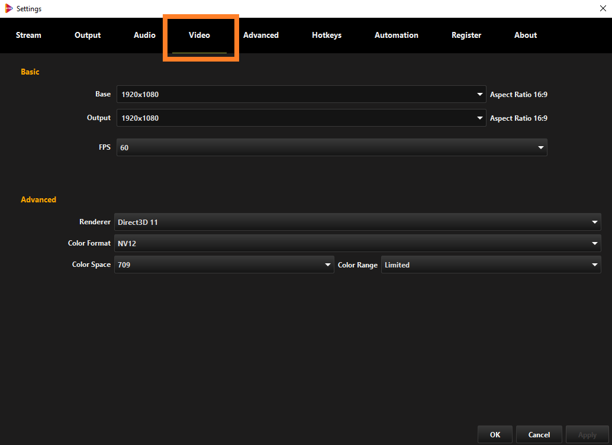612x445 pixels.
Task: Open the Output settings tab
Action: [88, 35]
